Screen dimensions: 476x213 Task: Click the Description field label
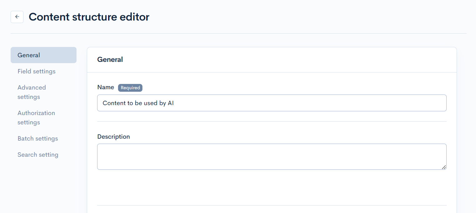coord(113,137)
